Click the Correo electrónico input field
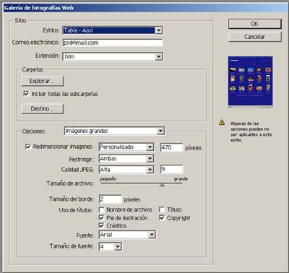The width and height of the screenshot is (289, 273). [113, 43]
